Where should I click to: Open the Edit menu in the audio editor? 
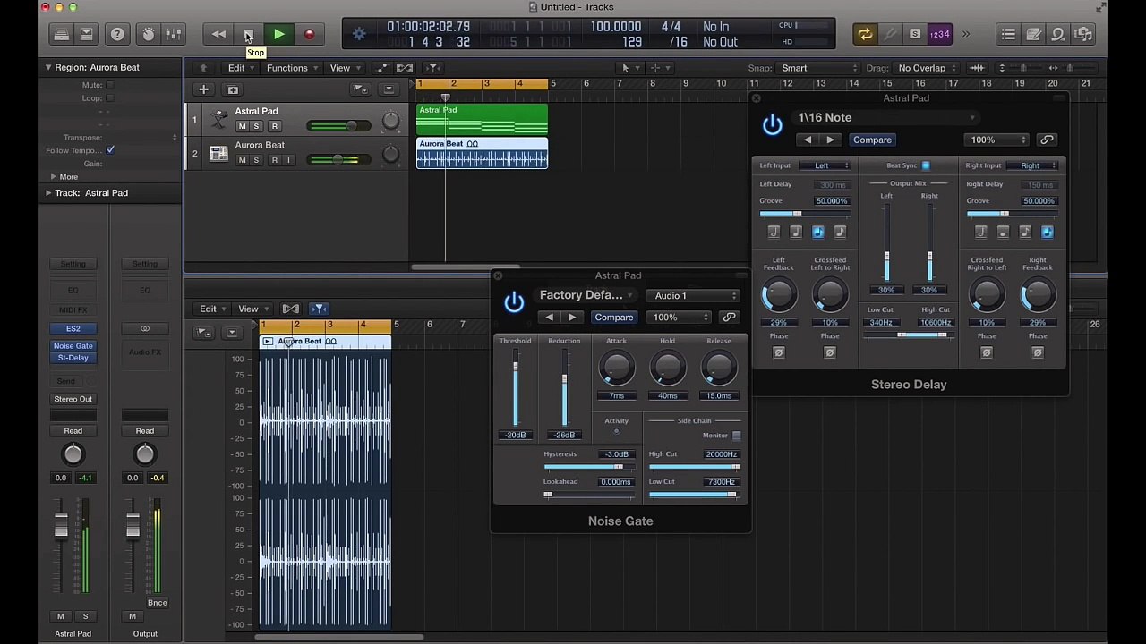click(212, 309)
